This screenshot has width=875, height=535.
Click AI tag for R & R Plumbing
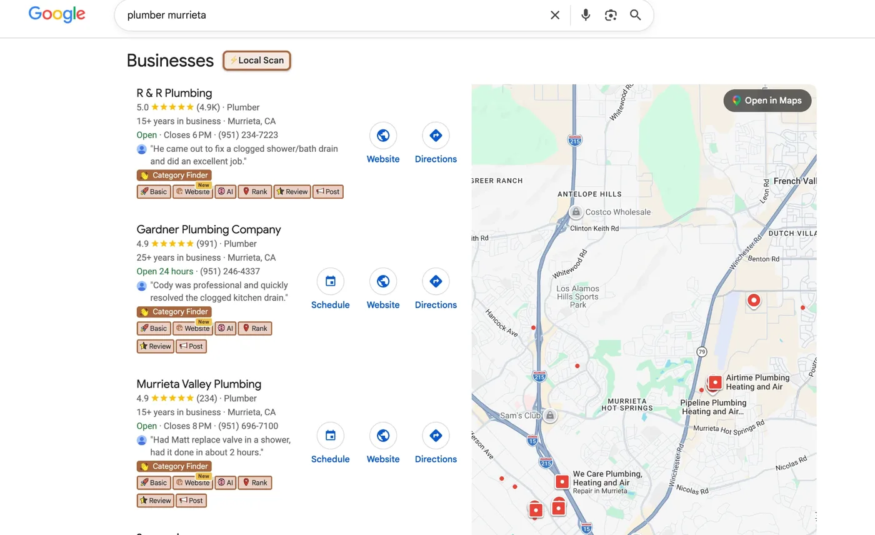[226, 192]
